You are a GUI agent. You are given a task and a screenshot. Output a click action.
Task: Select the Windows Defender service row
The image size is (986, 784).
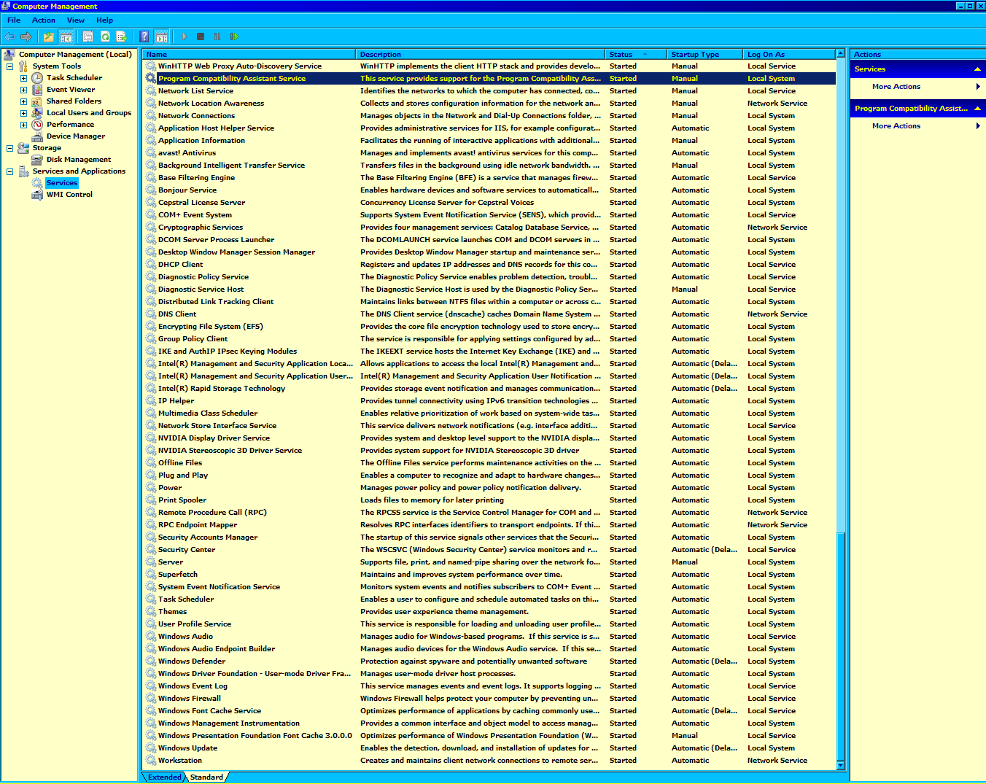pyautogui.click(x=489, y=661)
